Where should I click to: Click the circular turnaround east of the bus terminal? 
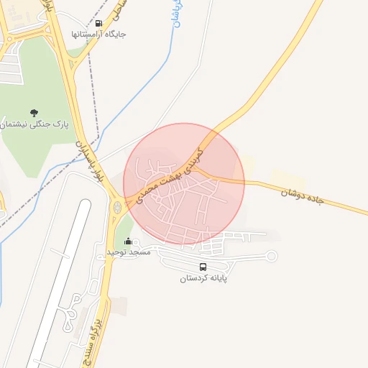click(272, 256)
